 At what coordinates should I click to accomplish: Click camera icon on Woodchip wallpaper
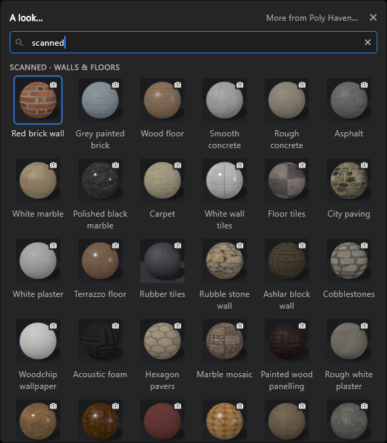(53, 325)
